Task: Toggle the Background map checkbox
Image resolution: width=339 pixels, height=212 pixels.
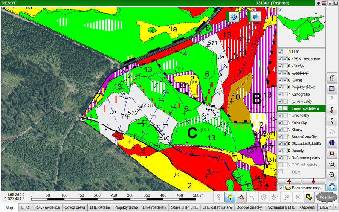Action: tap(281, 188)
